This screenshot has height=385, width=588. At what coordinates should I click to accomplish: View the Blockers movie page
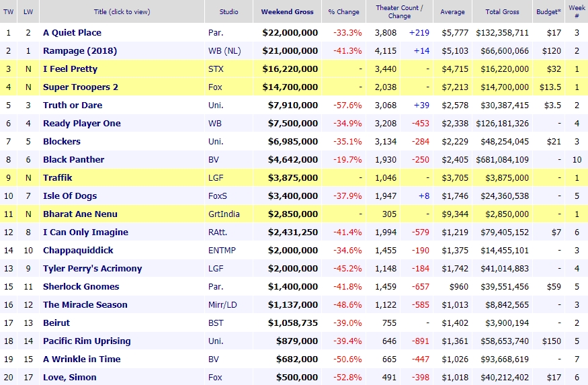(62, 141)
